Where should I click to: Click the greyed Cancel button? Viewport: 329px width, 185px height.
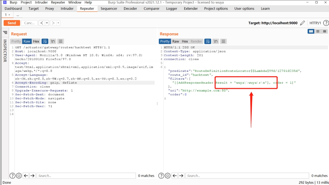coord(29,23)
